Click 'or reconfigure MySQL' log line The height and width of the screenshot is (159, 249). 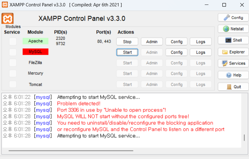pos(141,129)
